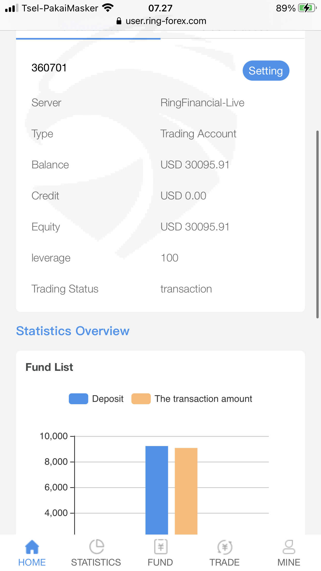Open the Trade exchange icon

pos(225,547)
